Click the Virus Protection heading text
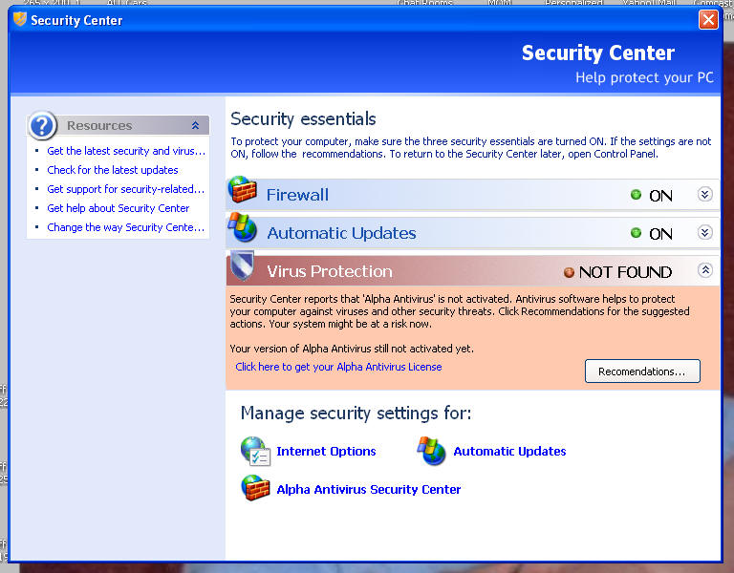Image resolution: width=734 pixels, height=573 pixels. [x=330, y=271]
